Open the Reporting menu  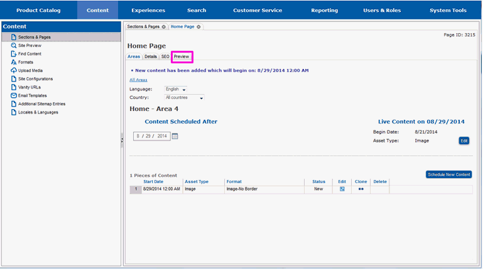tap(324, 10)
